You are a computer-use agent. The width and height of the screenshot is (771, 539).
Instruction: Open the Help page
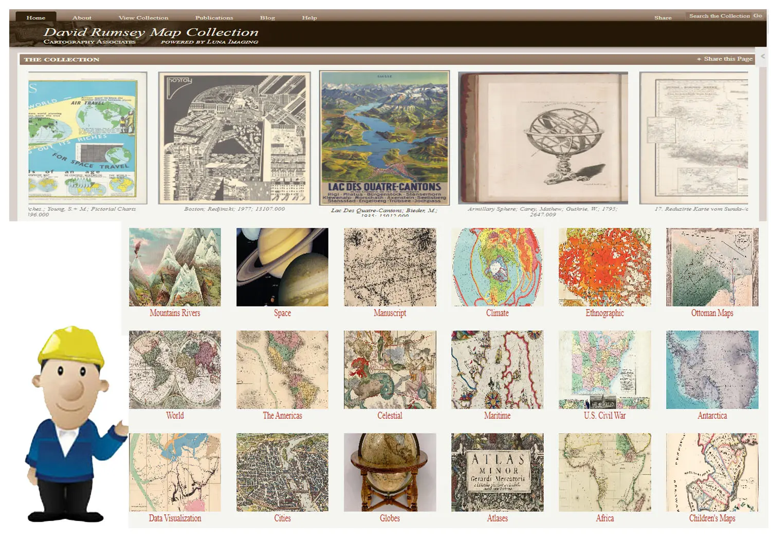coord(309,17)
